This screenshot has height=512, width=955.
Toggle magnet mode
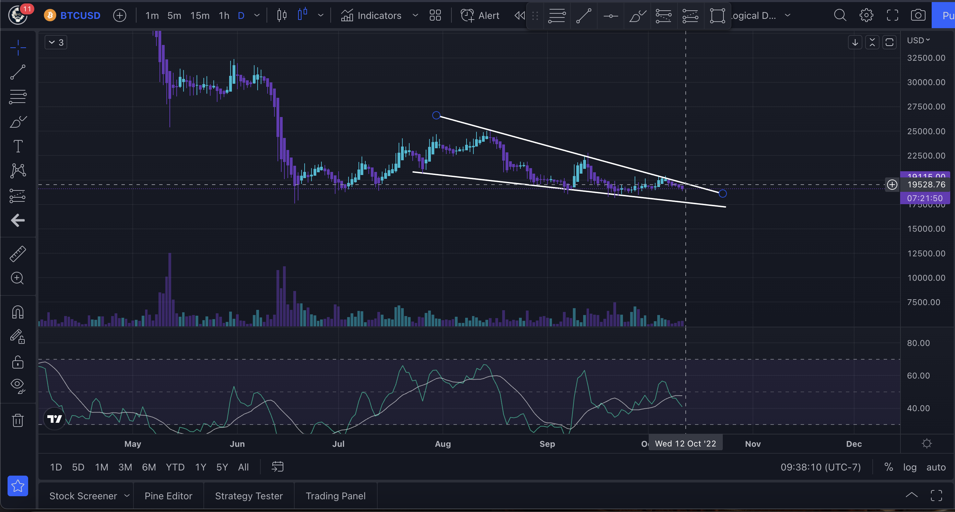coord(18,312)
